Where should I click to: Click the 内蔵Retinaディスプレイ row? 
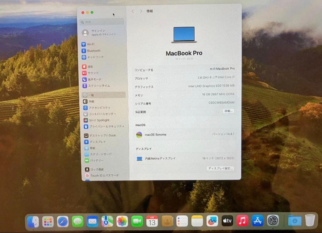click(x=185, y=159)
